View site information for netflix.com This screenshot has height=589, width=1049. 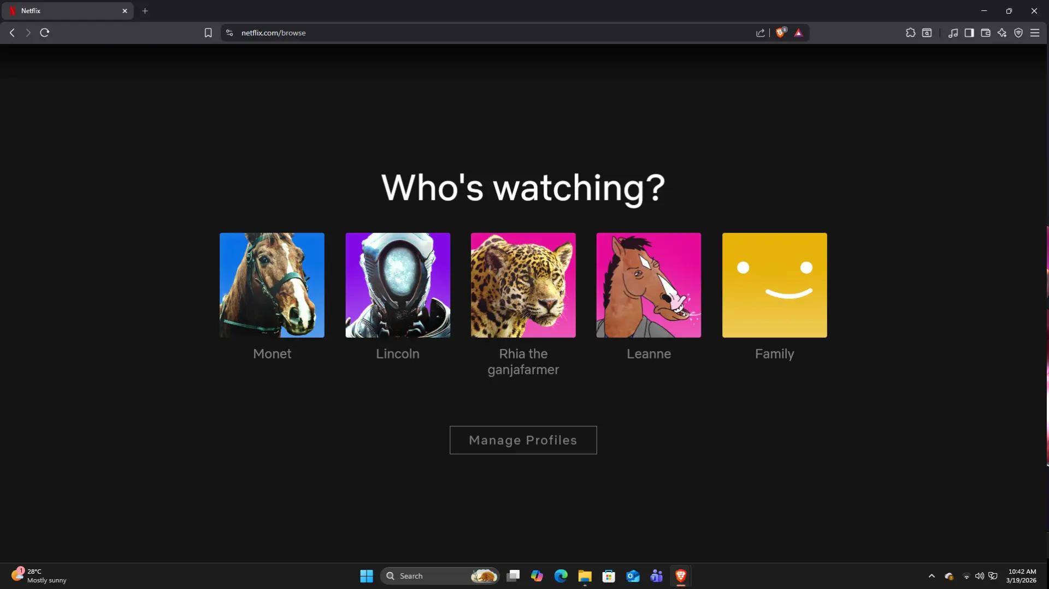click(x=229, y=33)
